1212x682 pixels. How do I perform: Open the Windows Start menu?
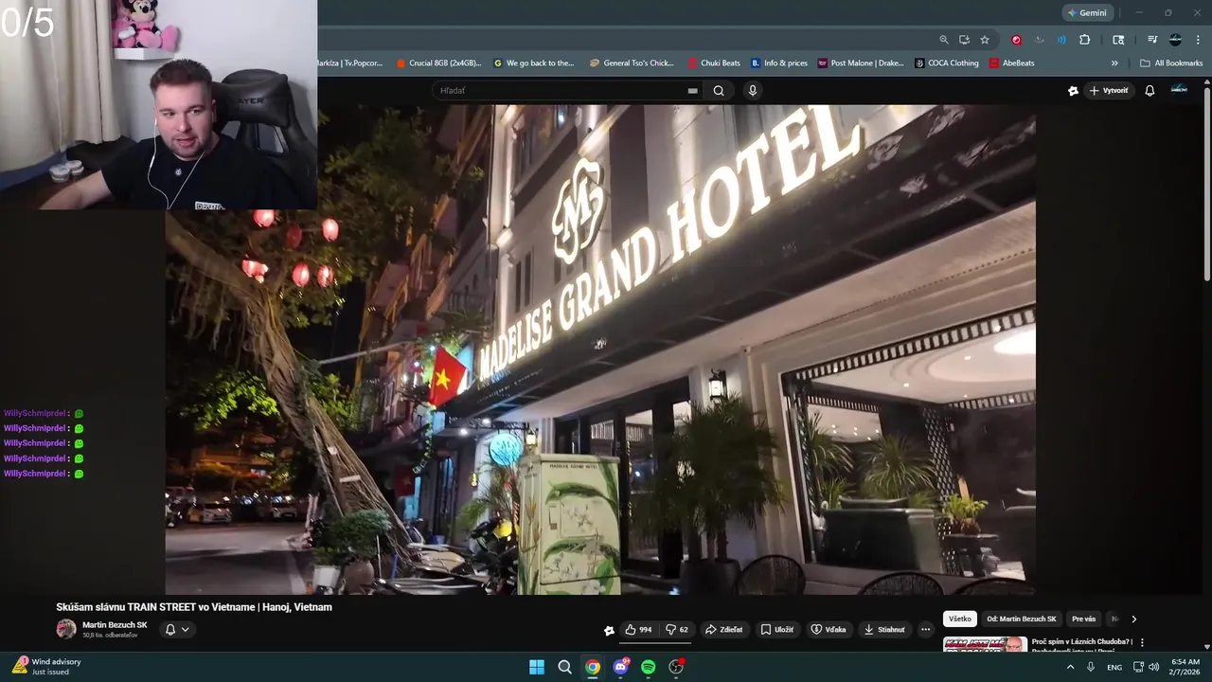(537, 667)
